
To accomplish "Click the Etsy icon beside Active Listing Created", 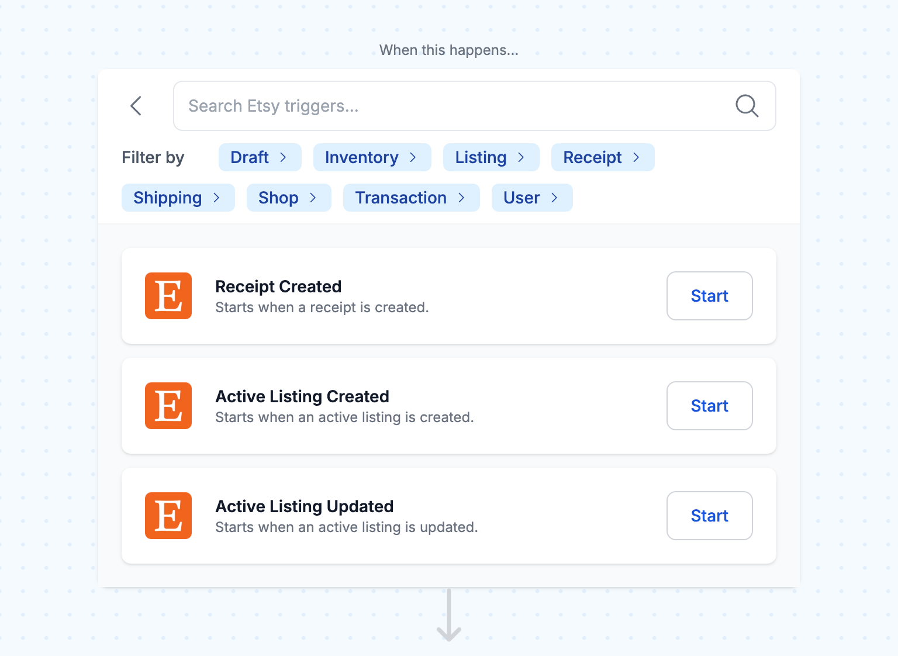I will [168, 406].
